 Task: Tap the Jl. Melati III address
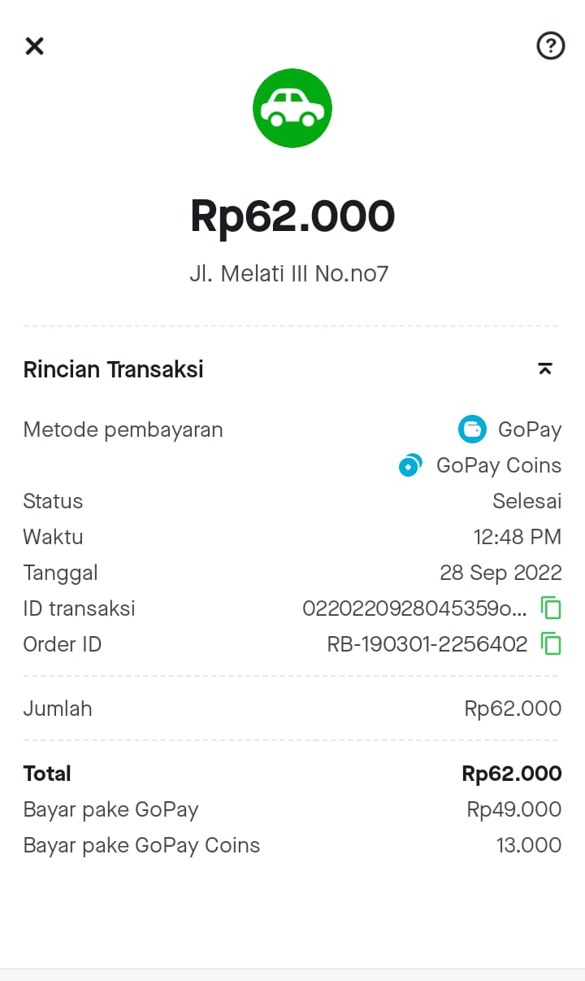289,274
